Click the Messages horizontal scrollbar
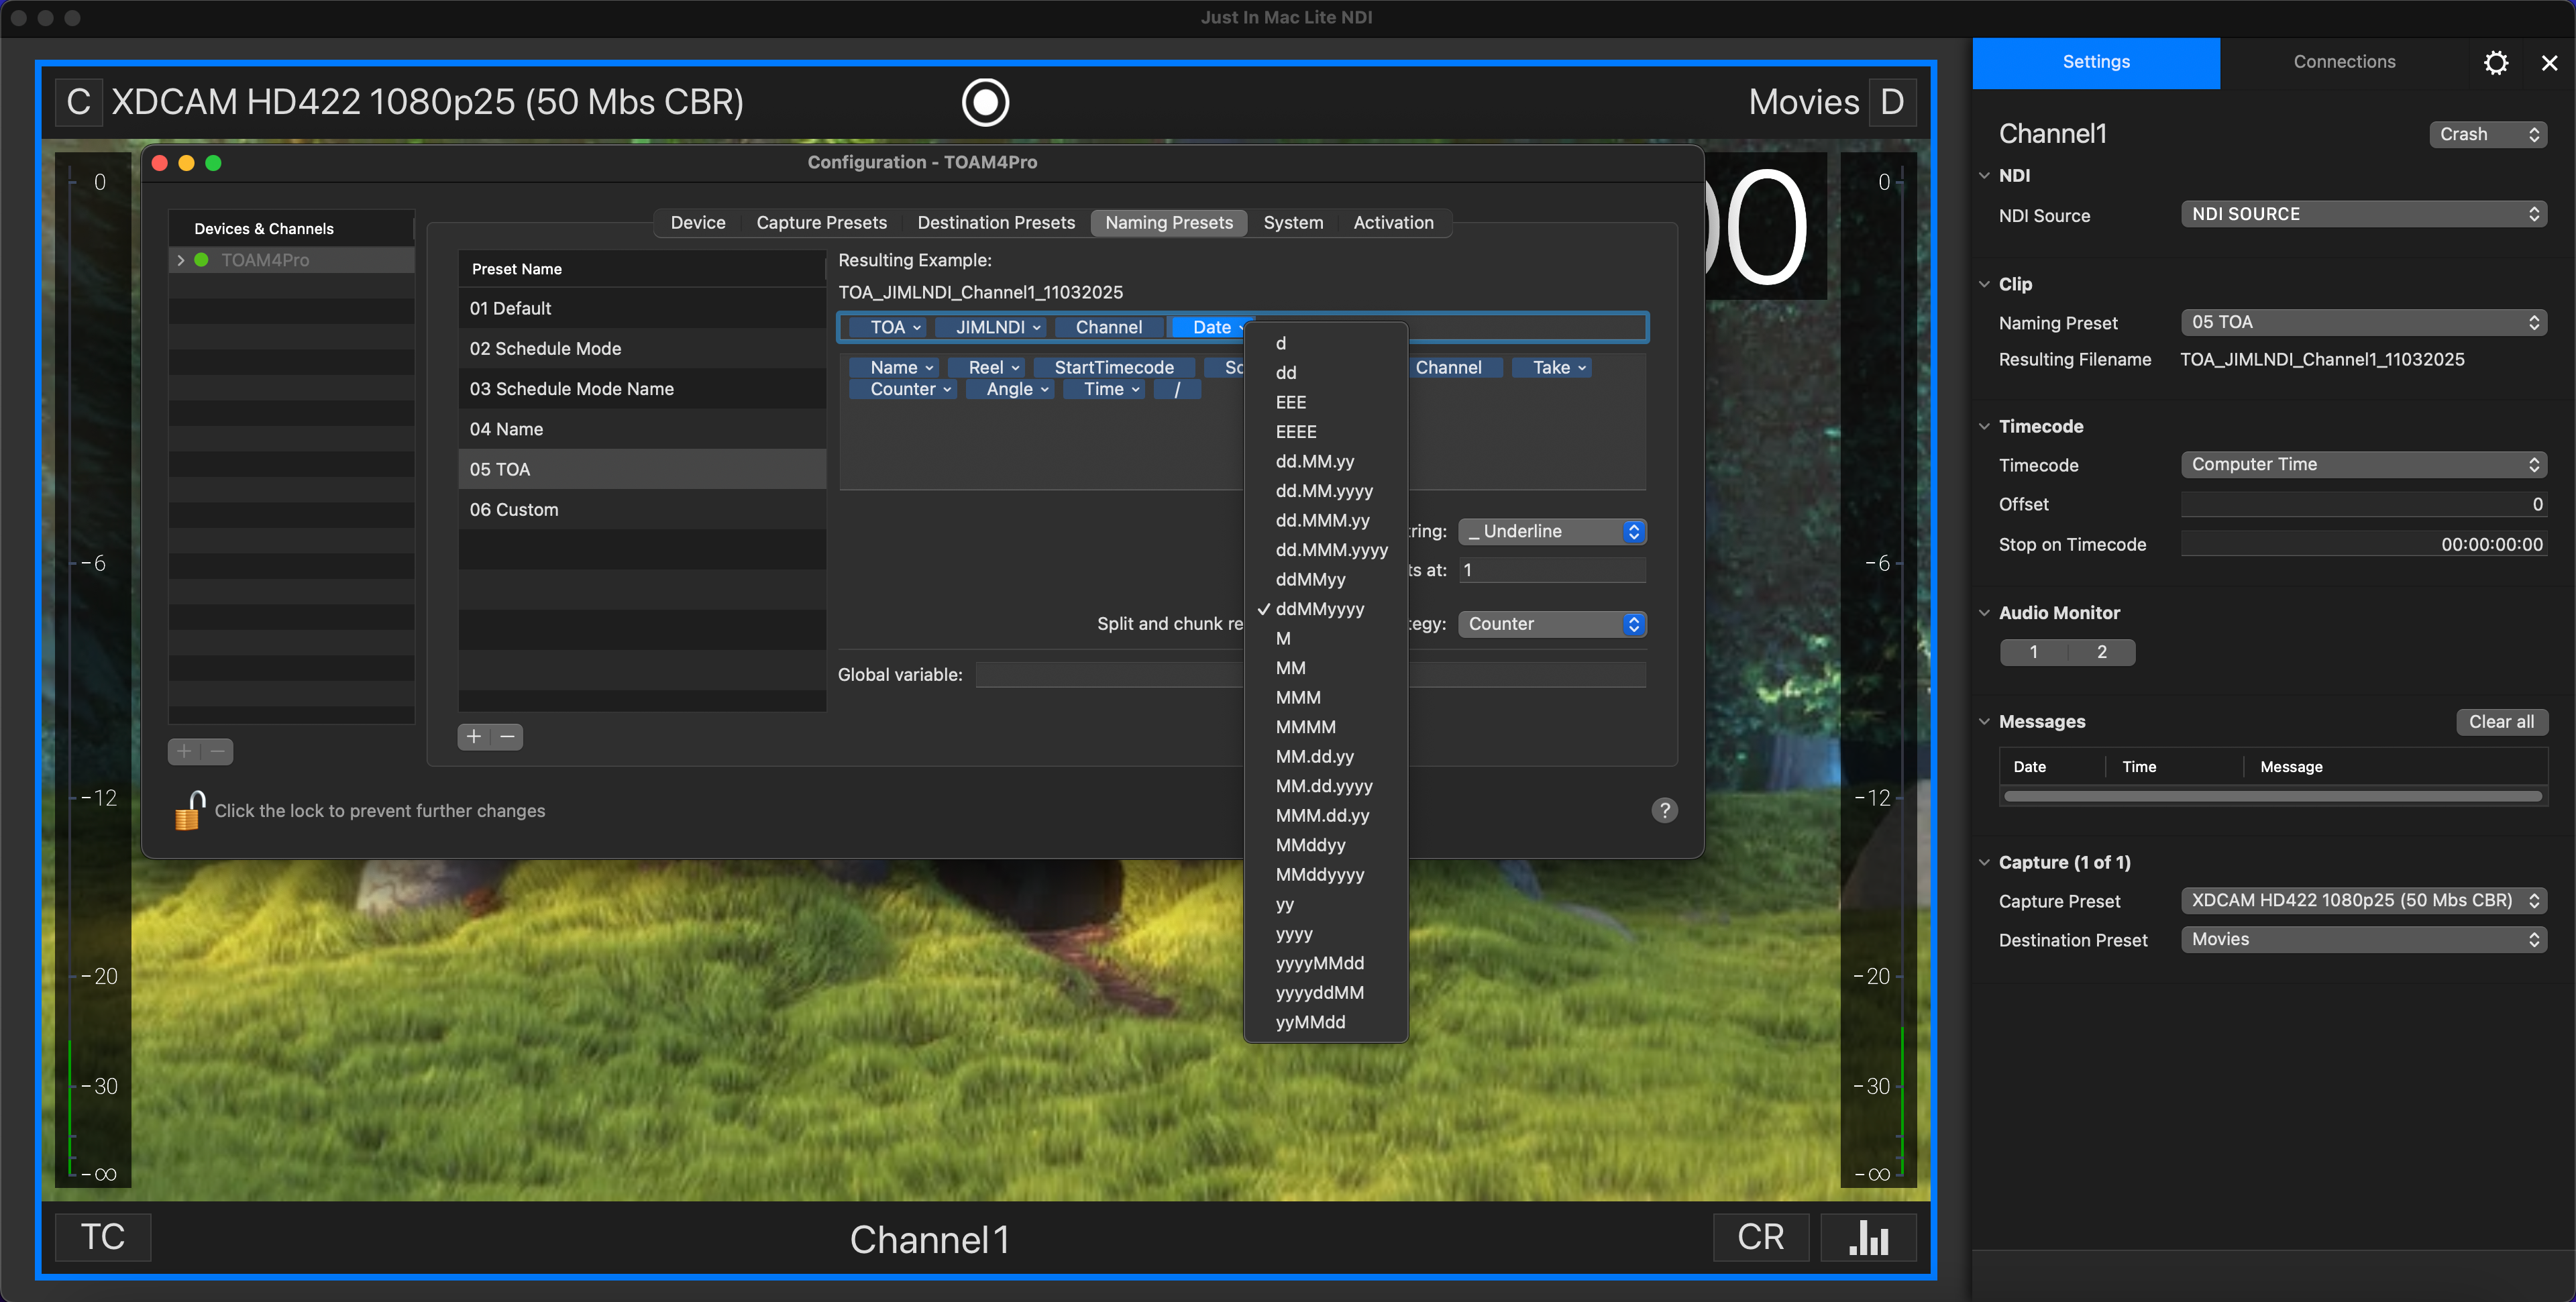The image size is (2576, 1302). [2273, 797]
